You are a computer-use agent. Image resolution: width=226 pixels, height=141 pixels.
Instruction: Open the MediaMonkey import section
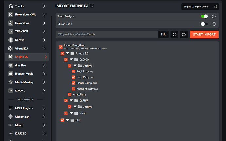click(27, 82)
